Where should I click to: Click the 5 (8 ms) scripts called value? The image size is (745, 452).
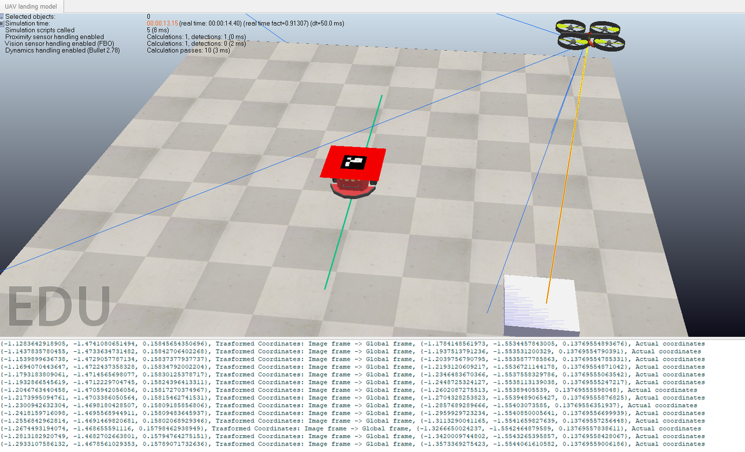click(x=159, y=30)
